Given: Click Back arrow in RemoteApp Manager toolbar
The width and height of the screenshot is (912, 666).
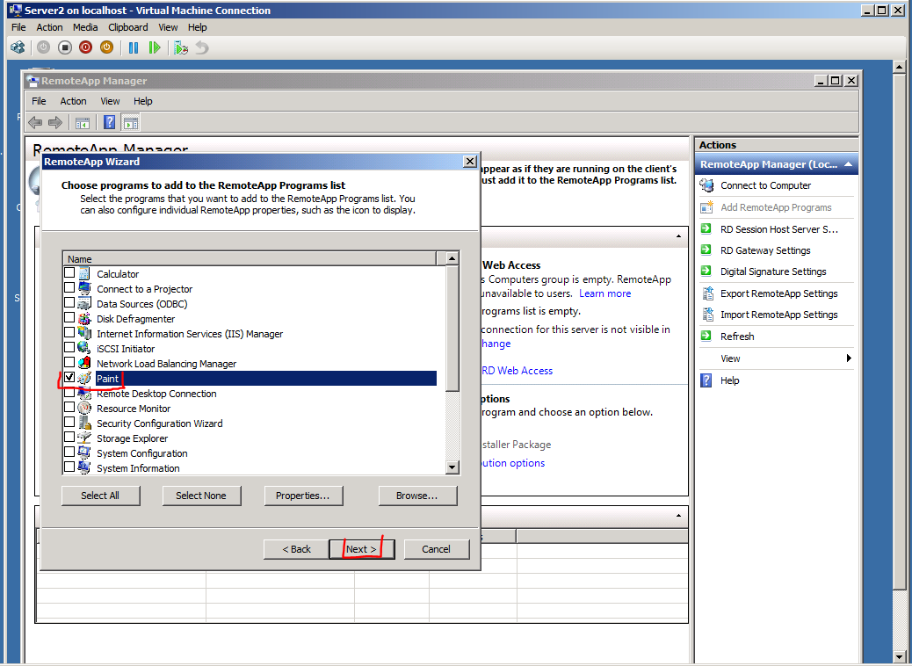Looking at the screenshot, I should [x=35, y=122].
